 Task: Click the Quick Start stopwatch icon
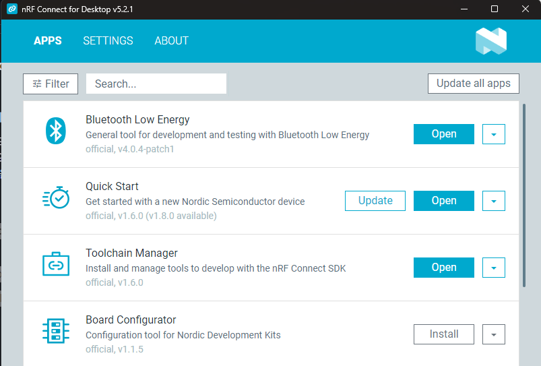(x=56, y=197)
